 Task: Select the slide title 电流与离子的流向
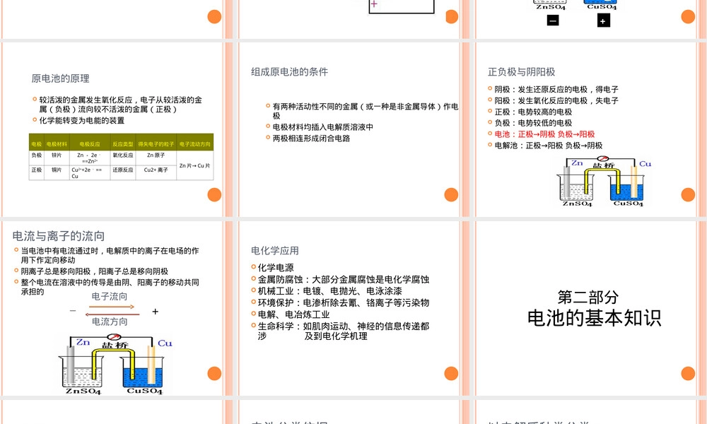click(59, 235)
